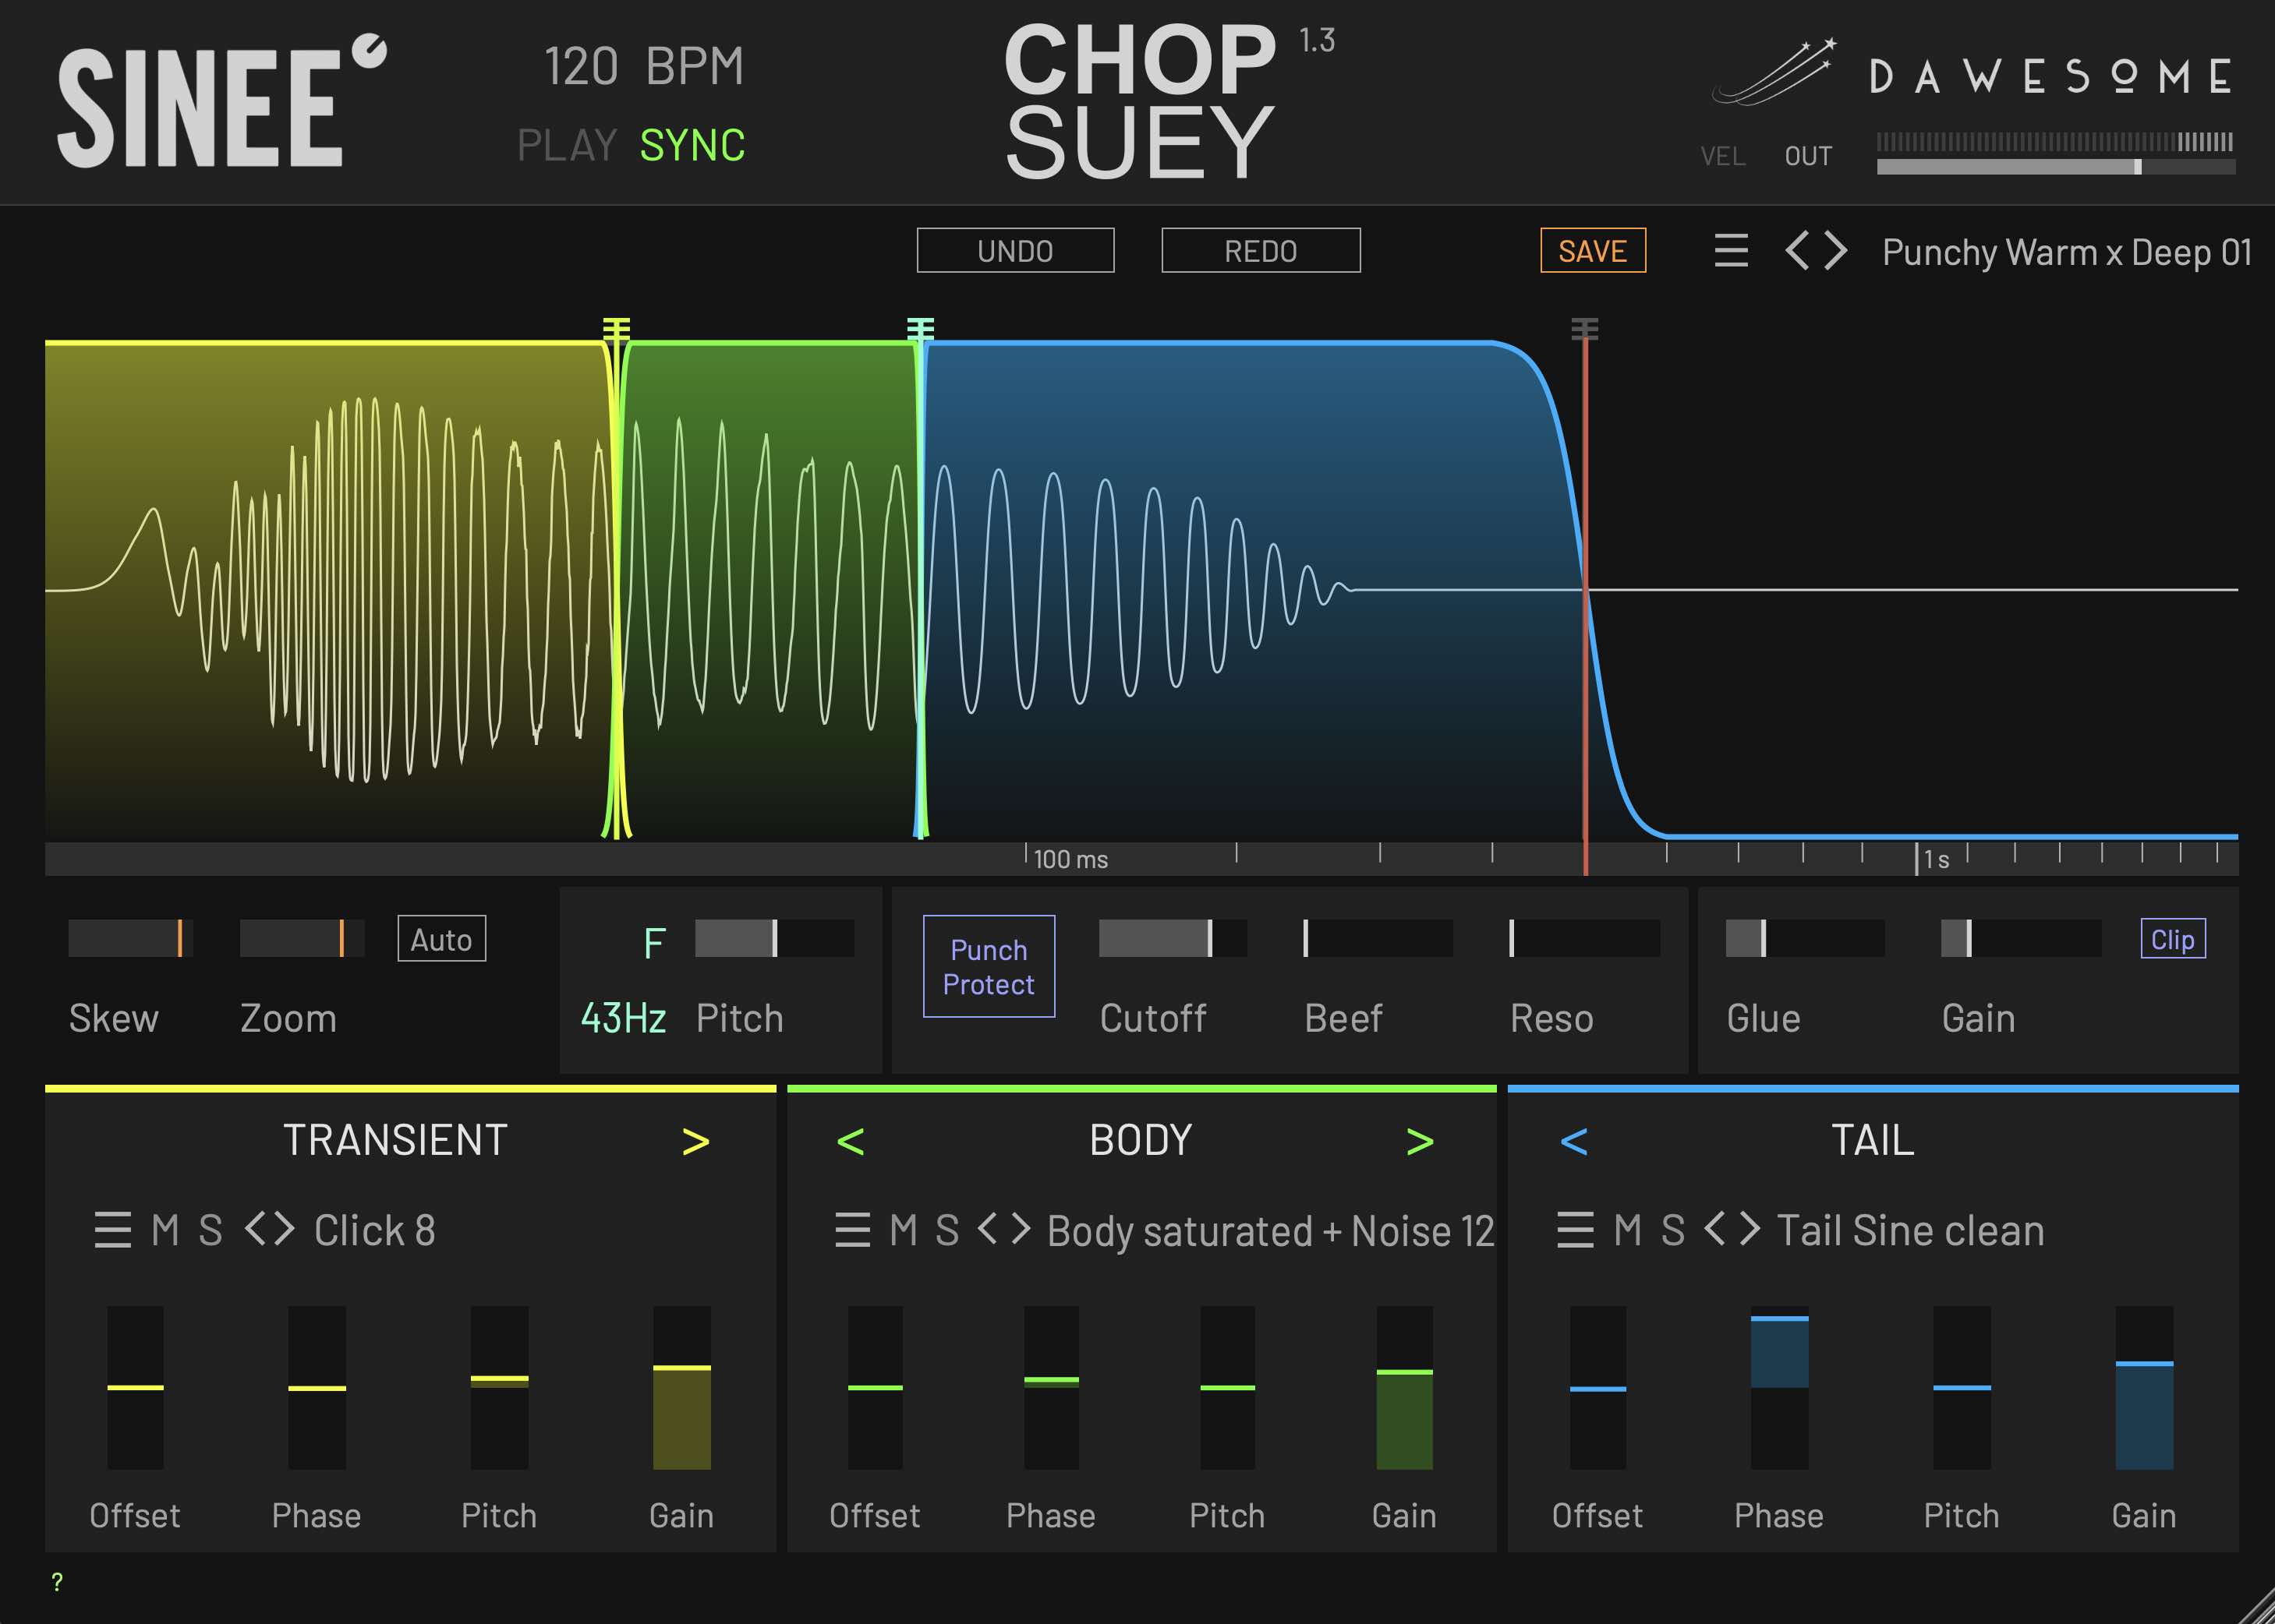The width and height of the screenshot is (2275, 1624).
Task: Select the BODY section header
Action: coord(1141,1140)
